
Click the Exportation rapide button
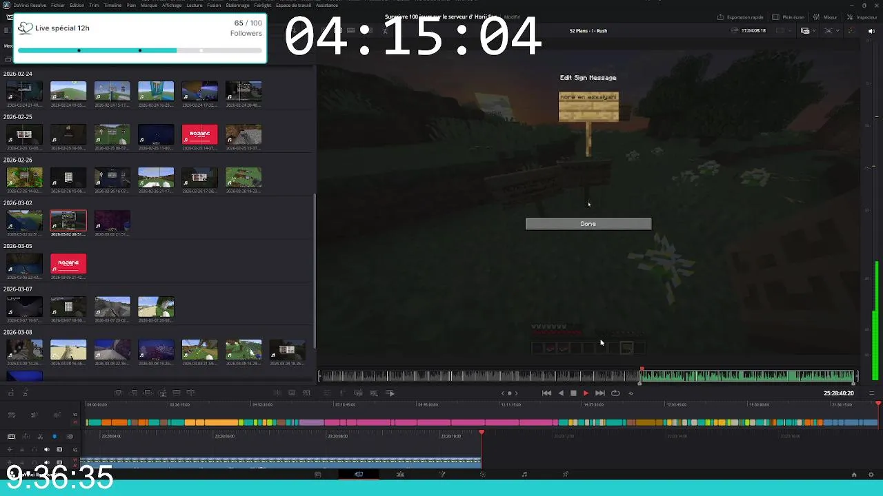[740, 17]
